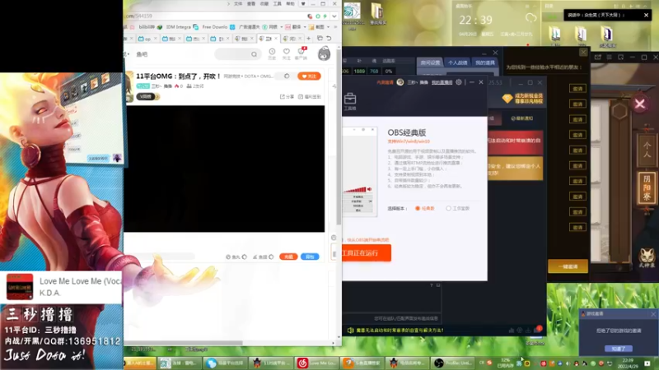The height and width of the screenshot is (370, 659).
Task: Share the live room via 分享
Action: click(287, 96)
